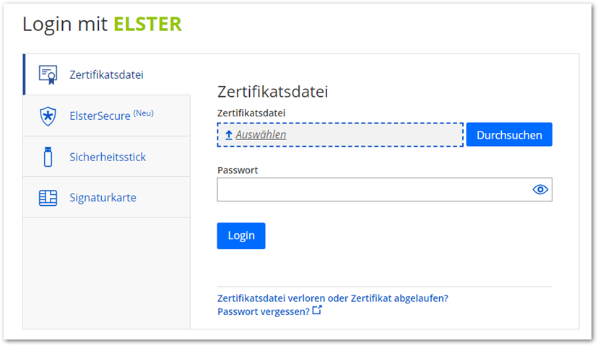The image size is (598, 346).
Task: Click the external link icon after Passwort vergessen
Action: pos(317,311)
